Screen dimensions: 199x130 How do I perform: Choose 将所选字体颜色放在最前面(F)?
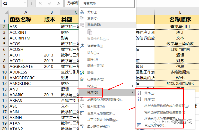[x=165, y=112]
